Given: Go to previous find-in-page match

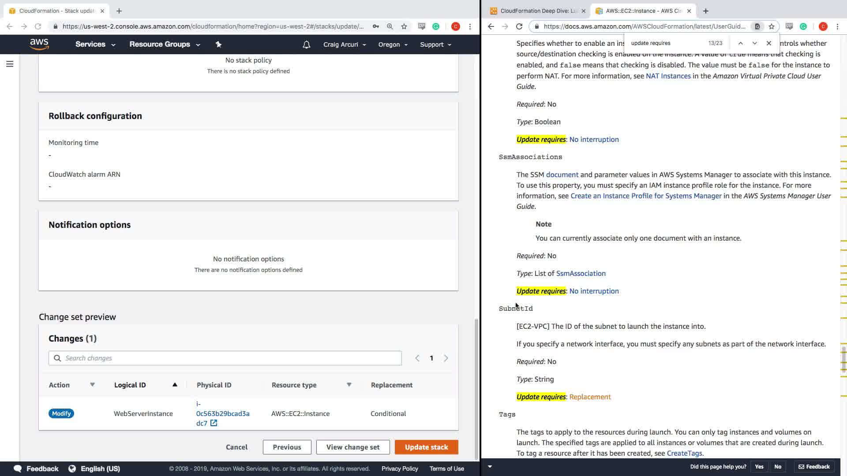Looking at the screenshot, I should 741,43.
